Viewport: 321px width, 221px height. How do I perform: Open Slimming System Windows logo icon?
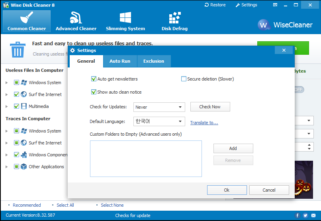125,17
